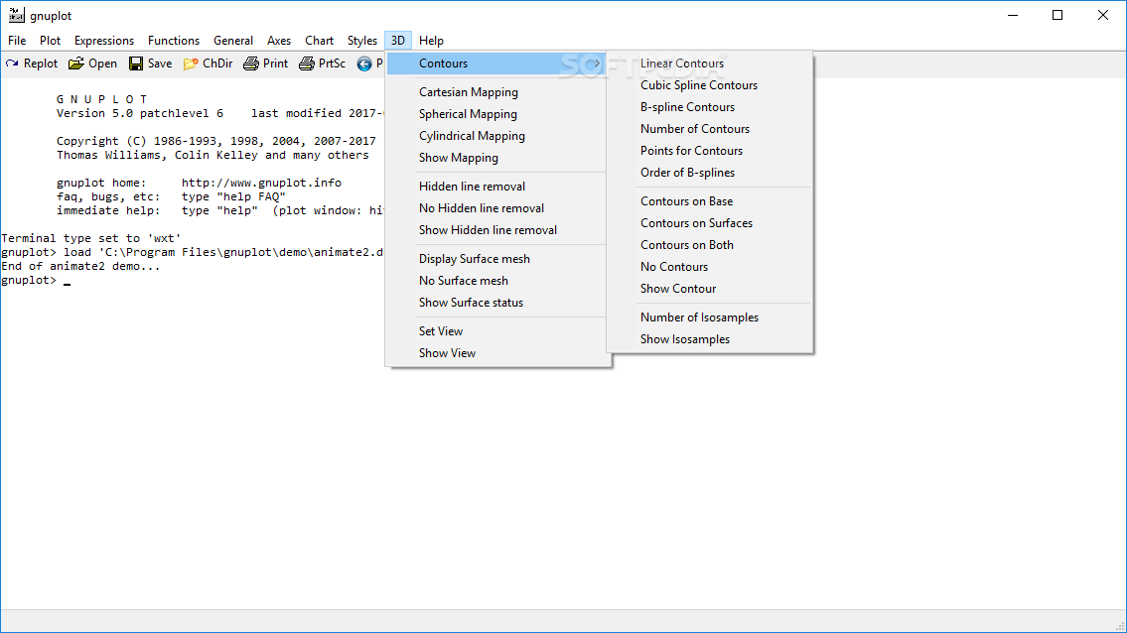Select Contours on Base
This screenshot has width=1127, height=633.
coord(710,201)
